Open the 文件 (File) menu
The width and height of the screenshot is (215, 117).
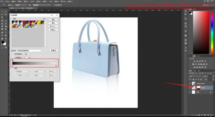[7, 2]
